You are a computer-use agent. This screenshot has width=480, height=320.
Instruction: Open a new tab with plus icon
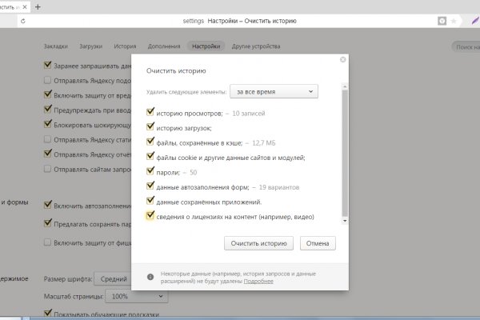pos(38,6)
